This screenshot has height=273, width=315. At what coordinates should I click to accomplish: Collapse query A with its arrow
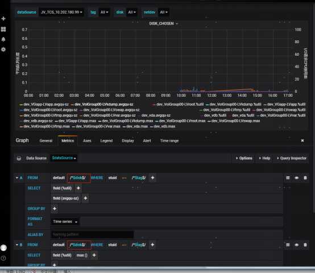tap(17, 178)
